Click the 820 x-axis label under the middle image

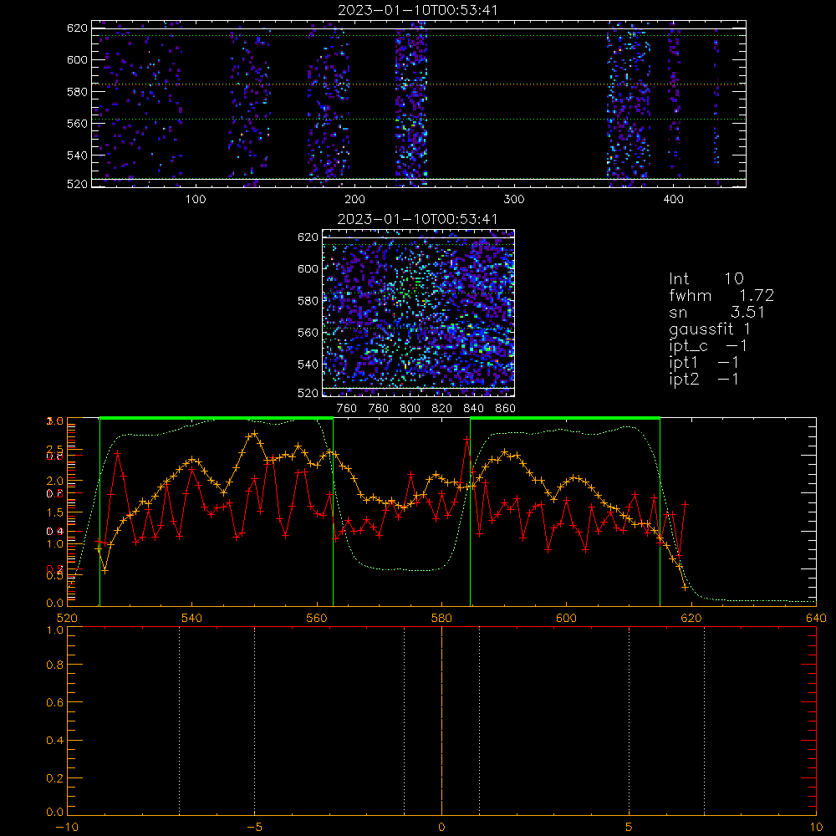[x=442, y=409]
